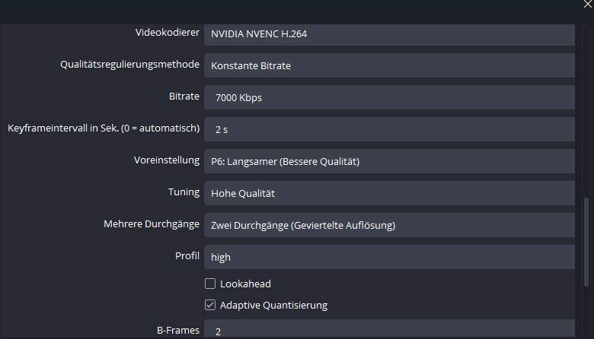Expand the Tuning dropdown set to Hohe Qualität
Viewport: 594px width, 339px height.
(x=388, y=193)
